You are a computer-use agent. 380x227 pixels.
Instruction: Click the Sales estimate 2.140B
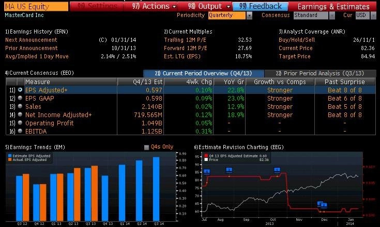click(152, 107)
